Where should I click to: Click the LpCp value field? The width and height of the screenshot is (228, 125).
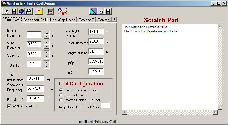click(96, 61)
